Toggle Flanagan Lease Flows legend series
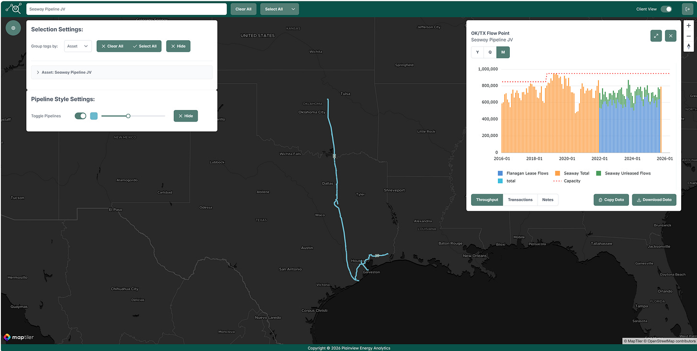The image size is (697, 351). [x=523, y=173]
